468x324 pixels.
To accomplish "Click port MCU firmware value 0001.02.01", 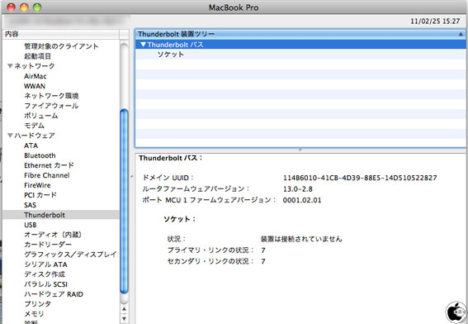I will coord(302,200).
